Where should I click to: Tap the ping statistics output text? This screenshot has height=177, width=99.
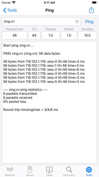(x=25, y=90)
